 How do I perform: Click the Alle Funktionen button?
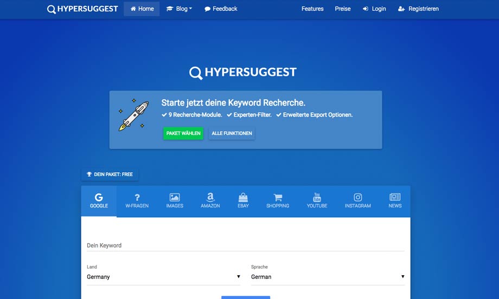[x=232, y=133]
